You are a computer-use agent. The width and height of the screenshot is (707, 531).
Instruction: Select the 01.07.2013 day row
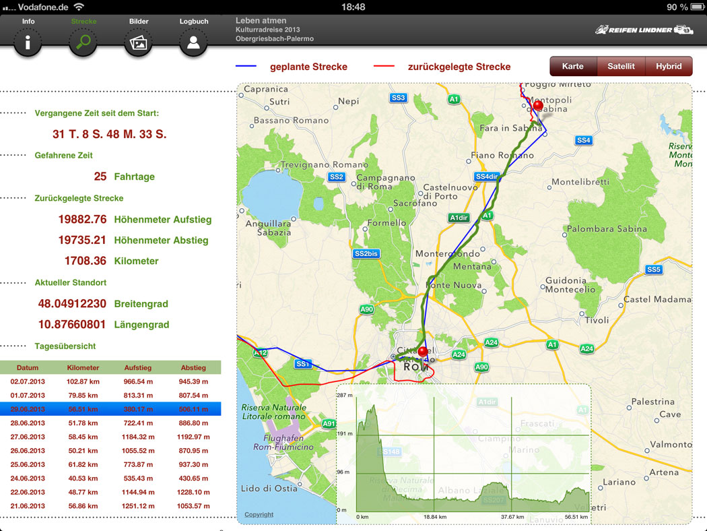[110, 395]
